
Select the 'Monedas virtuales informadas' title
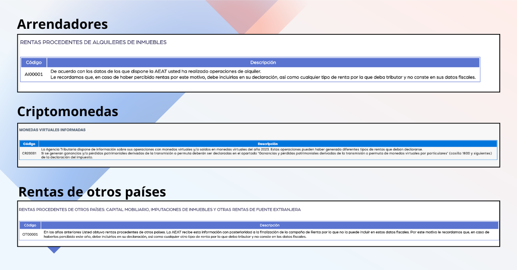click(52, 129)
